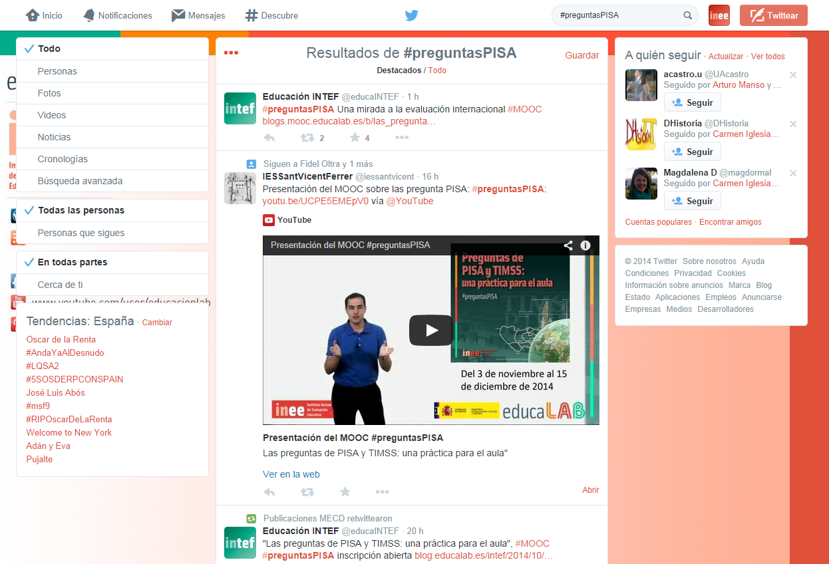Open the red three-dots results options
This screenshot has width=829, height=564.
pyautogui.click(x=231, y=53)
